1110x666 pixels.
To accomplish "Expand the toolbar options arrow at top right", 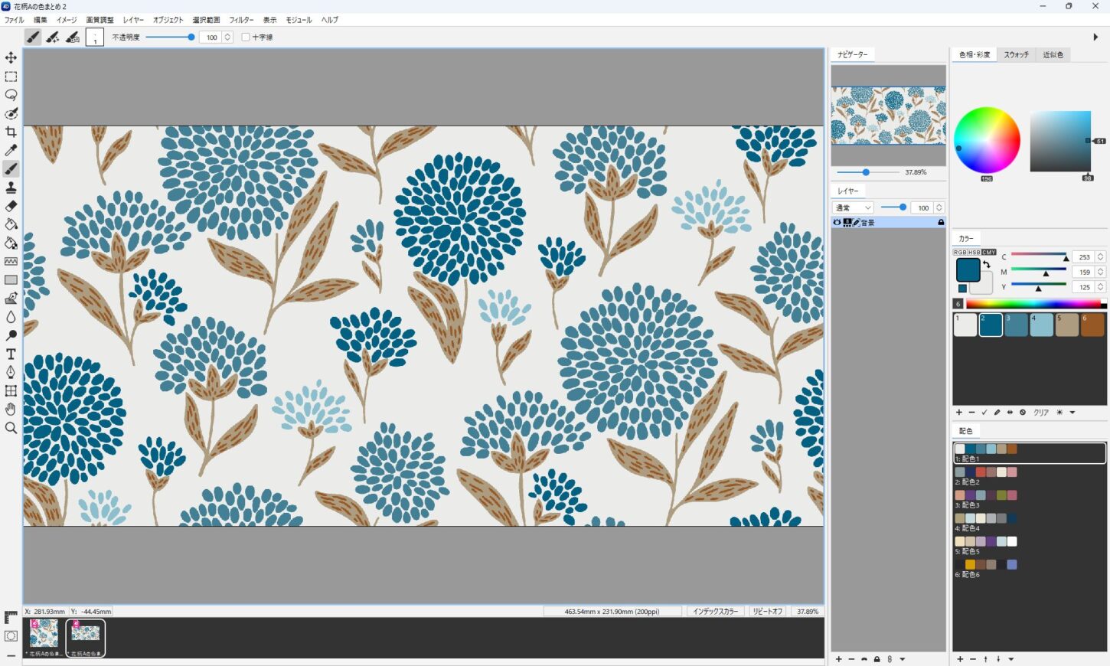I will click(1095, 37).
